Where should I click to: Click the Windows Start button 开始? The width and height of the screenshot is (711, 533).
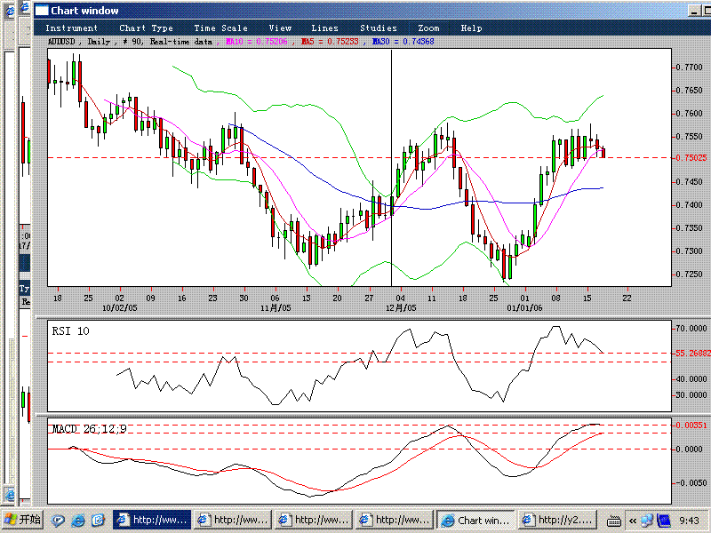(x=21, y=520)
